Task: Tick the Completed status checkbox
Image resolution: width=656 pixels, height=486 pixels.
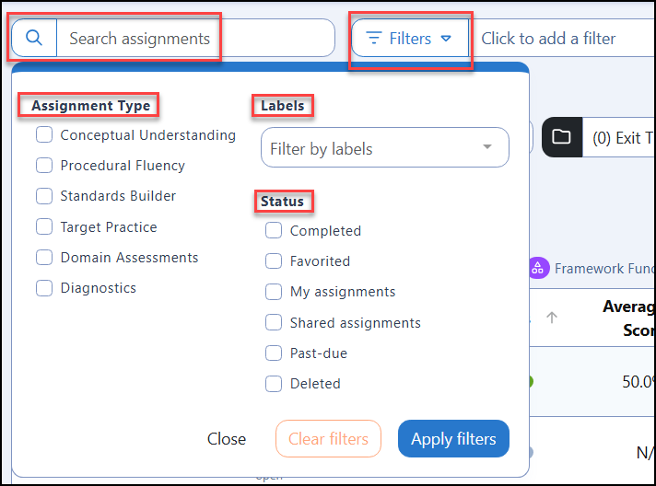Action: click(x=274, y=230)
